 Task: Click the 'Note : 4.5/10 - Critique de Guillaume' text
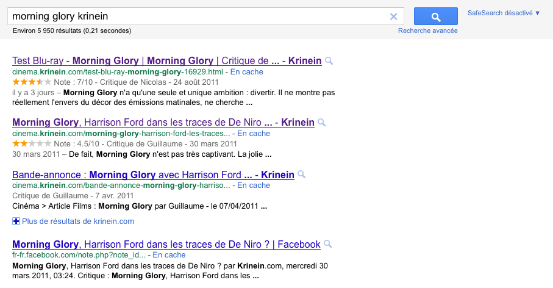pos(118,143)
